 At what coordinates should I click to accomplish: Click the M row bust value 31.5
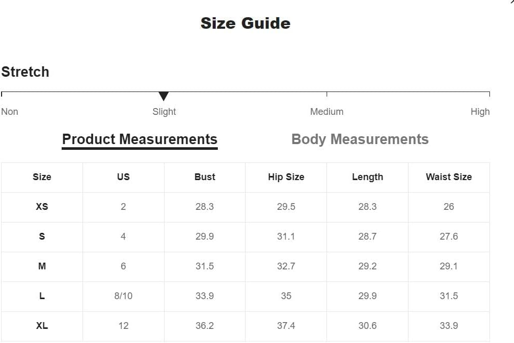pyautogui.click(x=205, y=266)
